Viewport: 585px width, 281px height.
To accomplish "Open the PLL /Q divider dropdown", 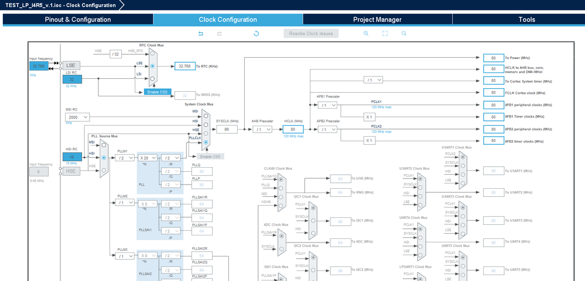I will (x=171, y=172).
